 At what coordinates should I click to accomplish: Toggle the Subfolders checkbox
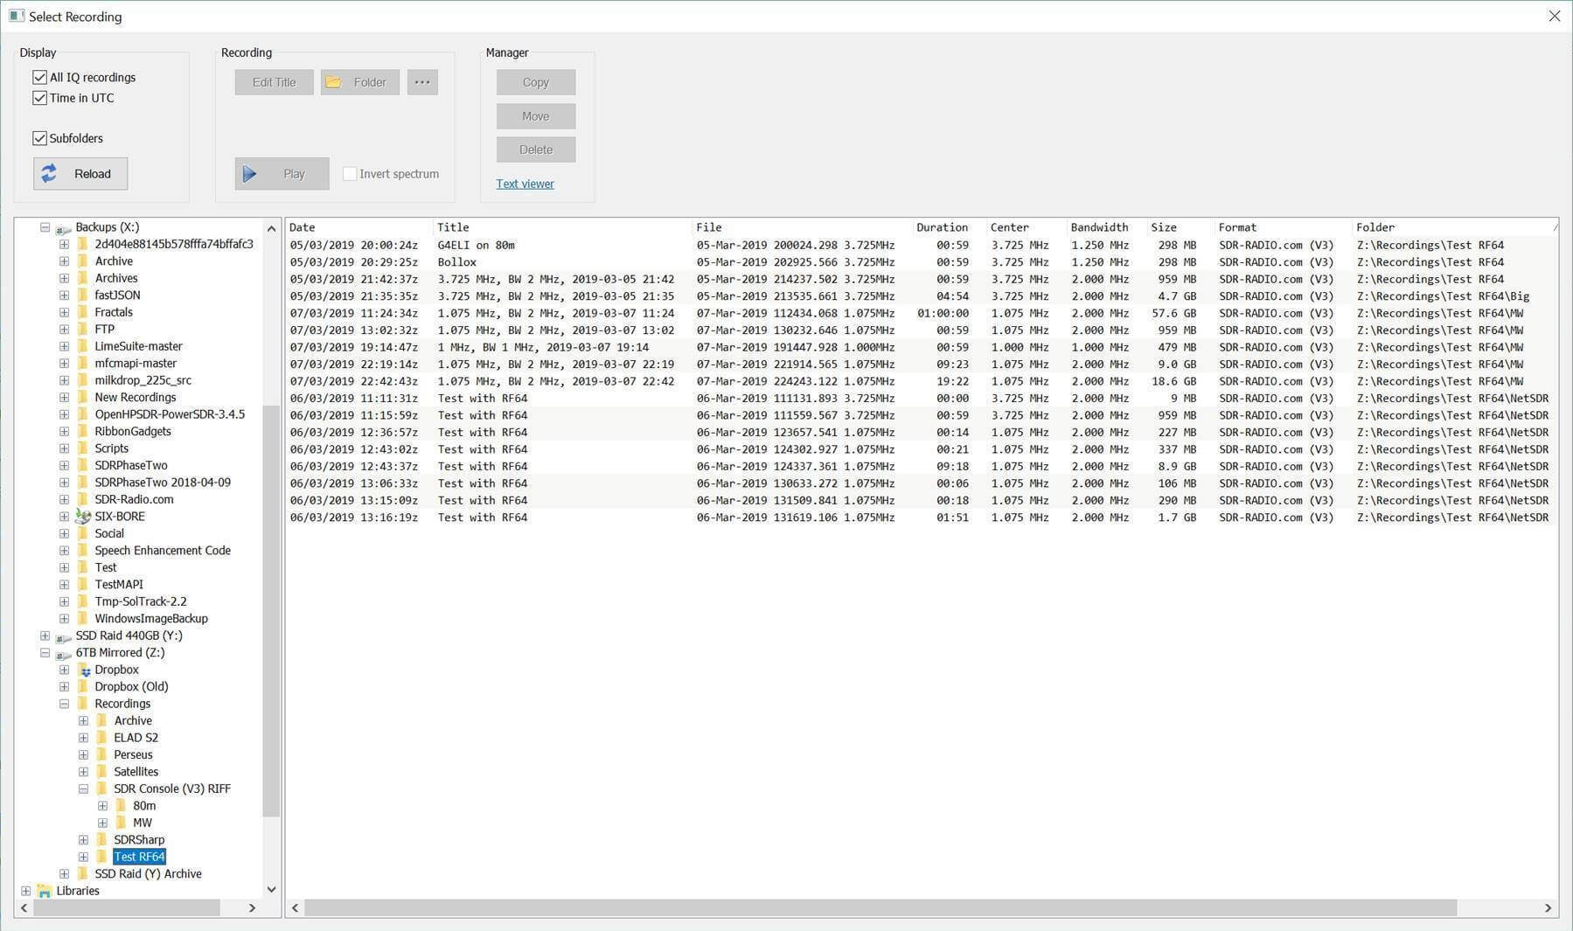tap(39, 138)
